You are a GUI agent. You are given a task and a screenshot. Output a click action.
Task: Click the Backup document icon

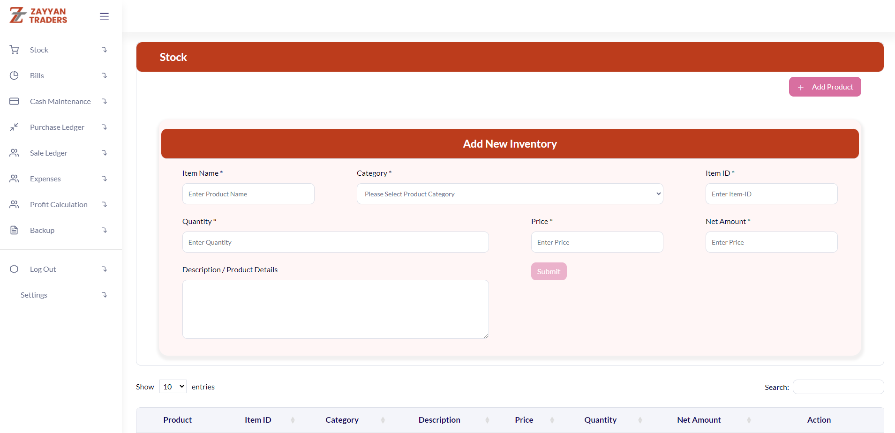click(x=15, y=230)
